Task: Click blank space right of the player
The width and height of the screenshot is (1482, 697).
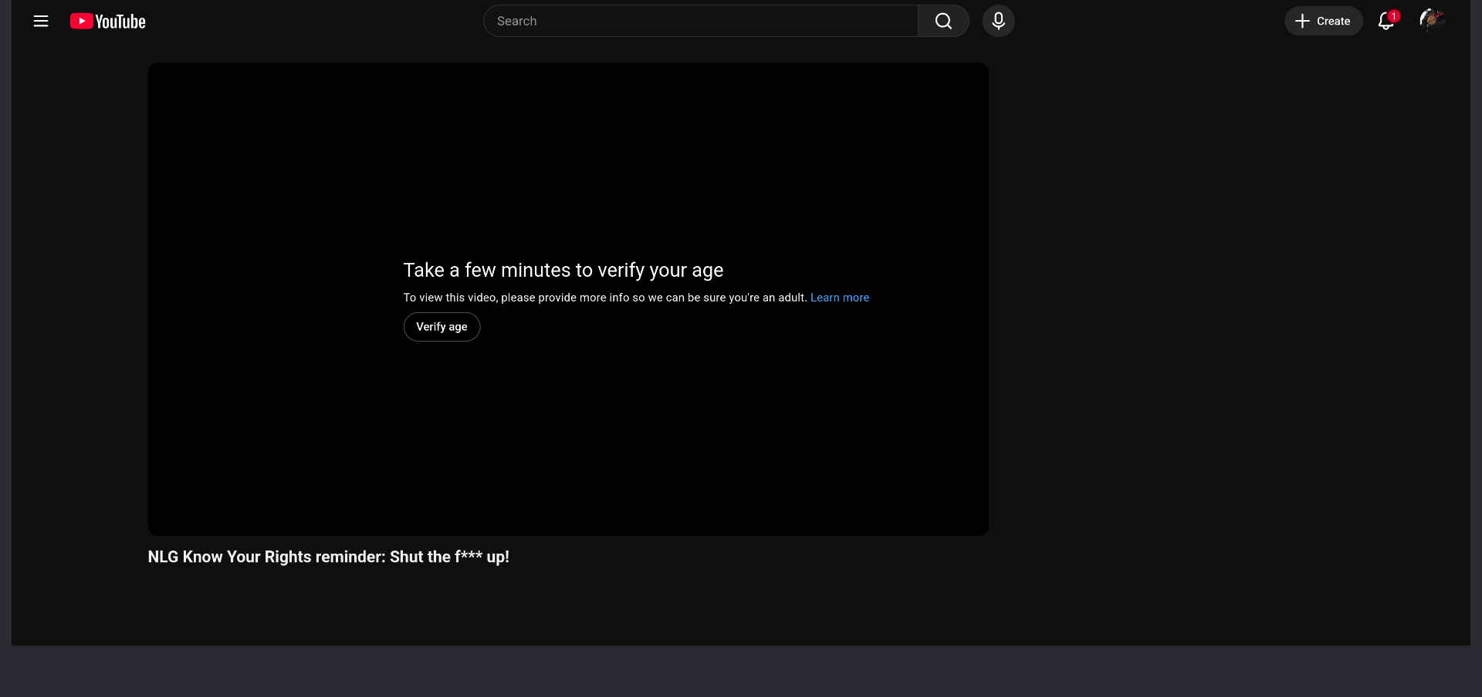Action: click(1227, 308)
